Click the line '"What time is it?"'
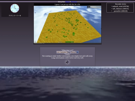Screen dimensions: 135x101 click(67, 50)
